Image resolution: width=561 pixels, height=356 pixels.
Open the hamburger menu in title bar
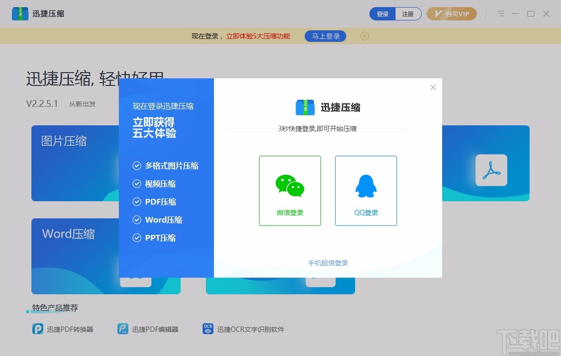point(501,14)
